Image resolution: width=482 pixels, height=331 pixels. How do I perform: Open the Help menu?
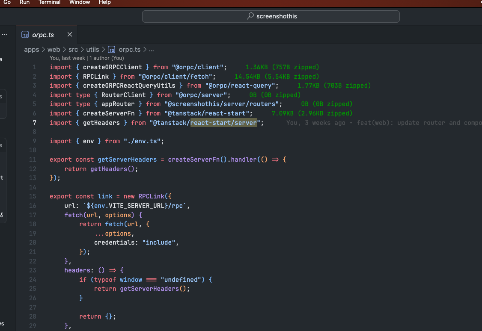pos(105,2)
